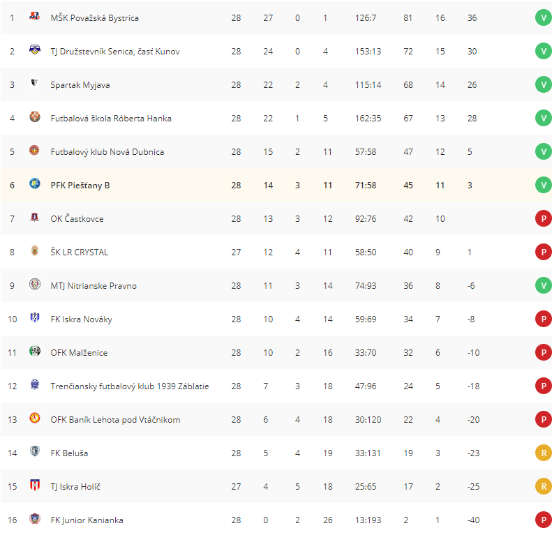Screen dimensions: 552x535
Task: Click Futbalová škola Róberta Hanka crest
Action: (x=34, y=116)
